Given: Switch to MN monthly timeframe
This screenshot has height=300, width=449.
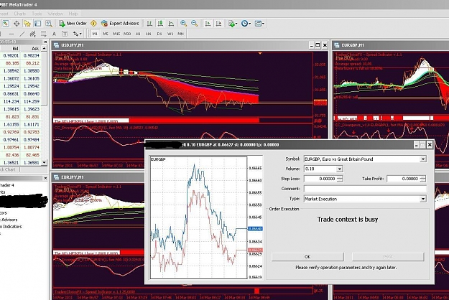Looking at the screenshot, I should tap(180, 34).
